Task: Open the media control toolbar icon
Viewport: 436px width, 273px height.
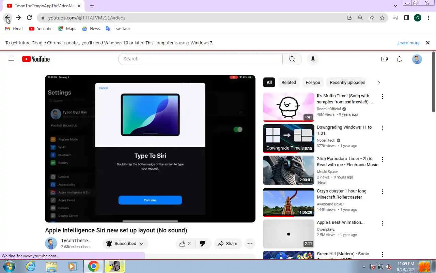Action: pyautogui.click(x=395, y=18)
